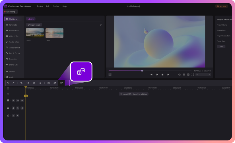235x143 pixels.
Task: Select the Crop tool in timeline toolbar
Action: pos(21,83)
